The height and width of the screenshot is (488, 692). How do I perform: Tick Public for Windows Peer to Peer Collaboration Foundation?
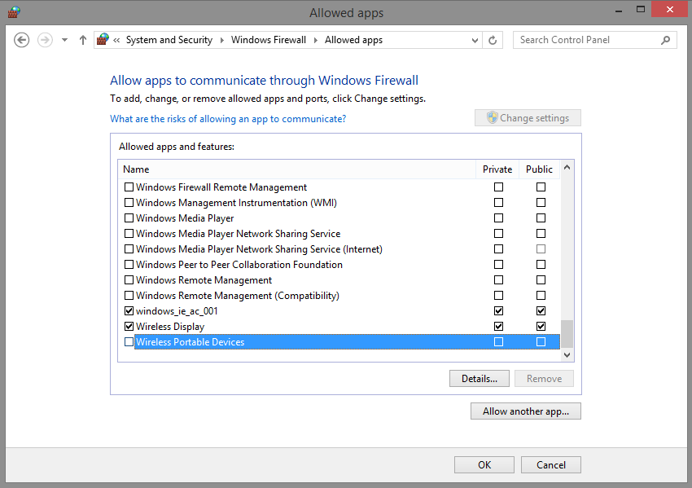pos(541,265)
